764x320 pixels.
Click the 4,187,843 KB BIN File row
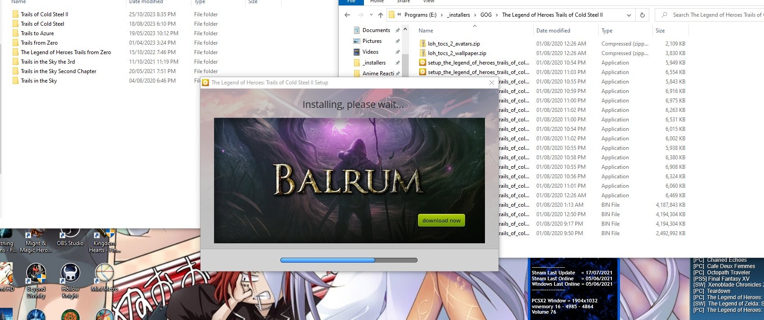coord(592,205)
